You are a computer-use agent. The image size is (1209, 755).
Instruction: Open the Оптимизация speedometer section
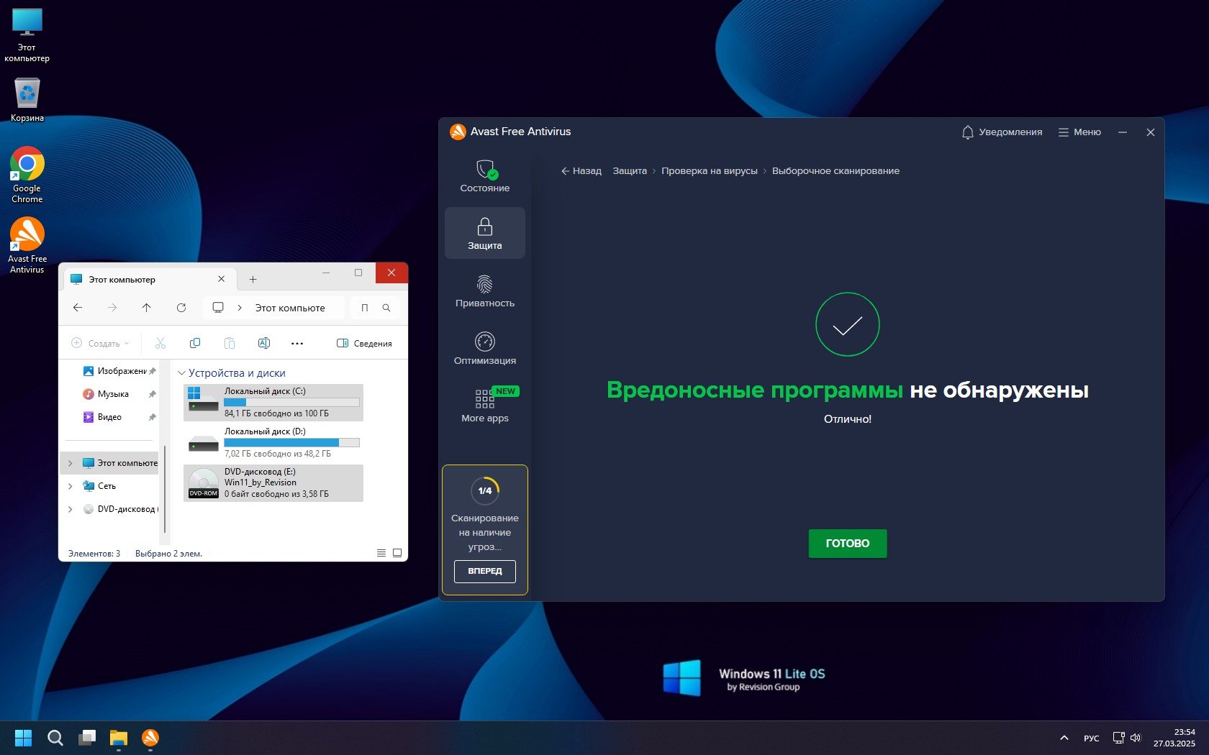(485, 349)
